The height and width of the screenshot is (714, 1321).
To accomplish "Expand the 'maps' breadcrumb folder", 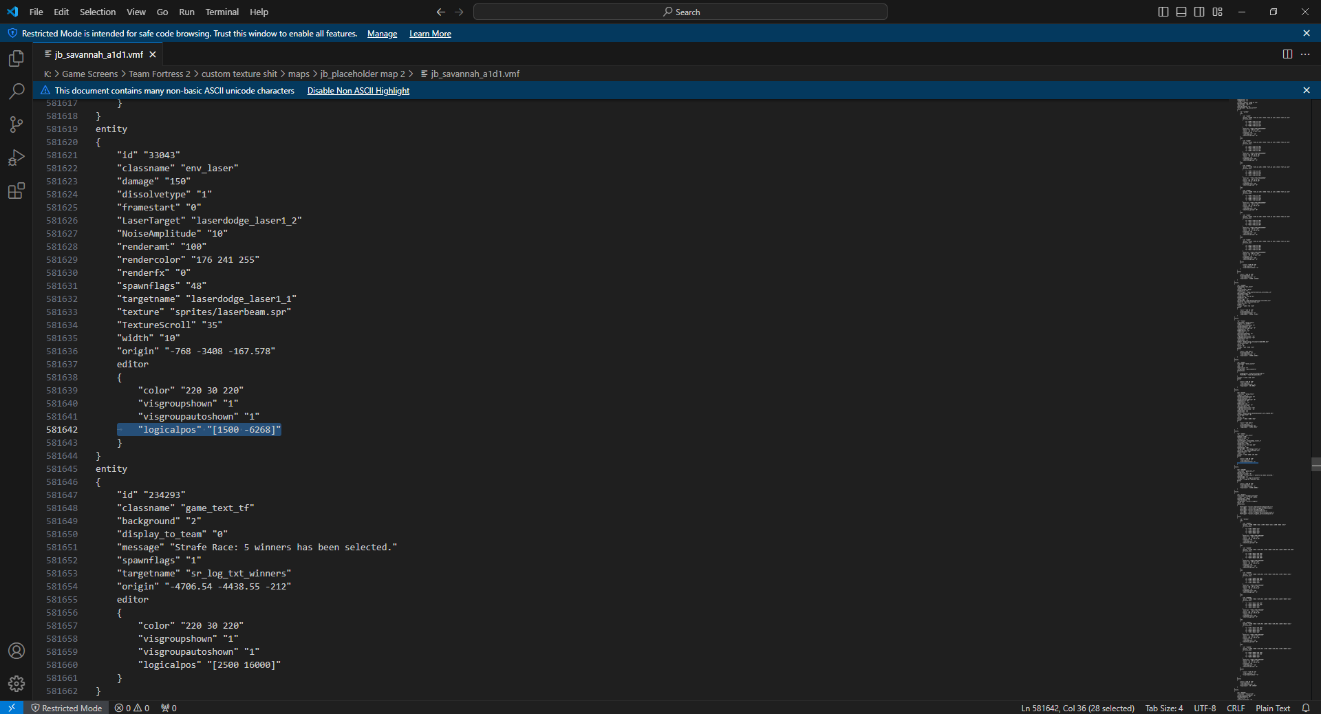I will coord(299,74).
